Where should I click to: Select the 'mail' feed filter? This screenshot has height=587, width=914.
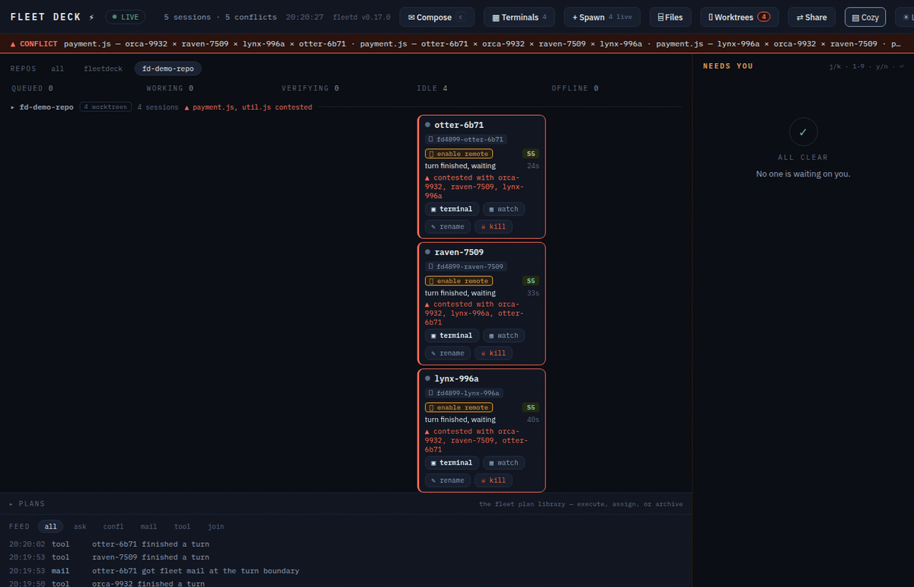pos(149,527)
